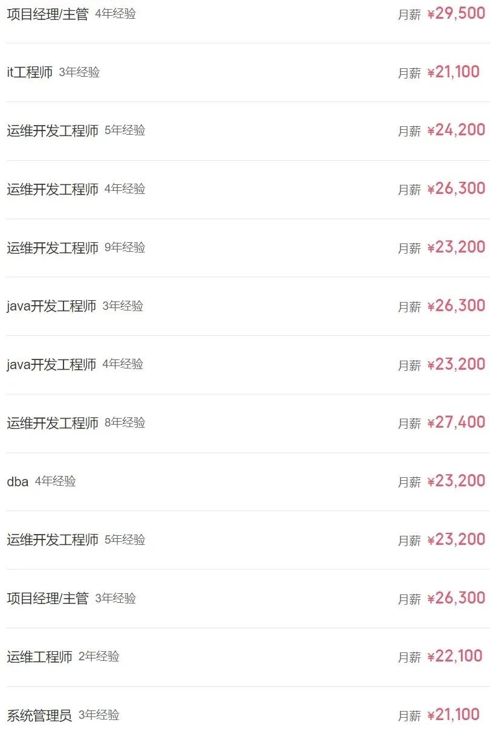Click the dba row's ¥23,200 salary
Screen dimensions: 490x740
[x=456, y=481]
